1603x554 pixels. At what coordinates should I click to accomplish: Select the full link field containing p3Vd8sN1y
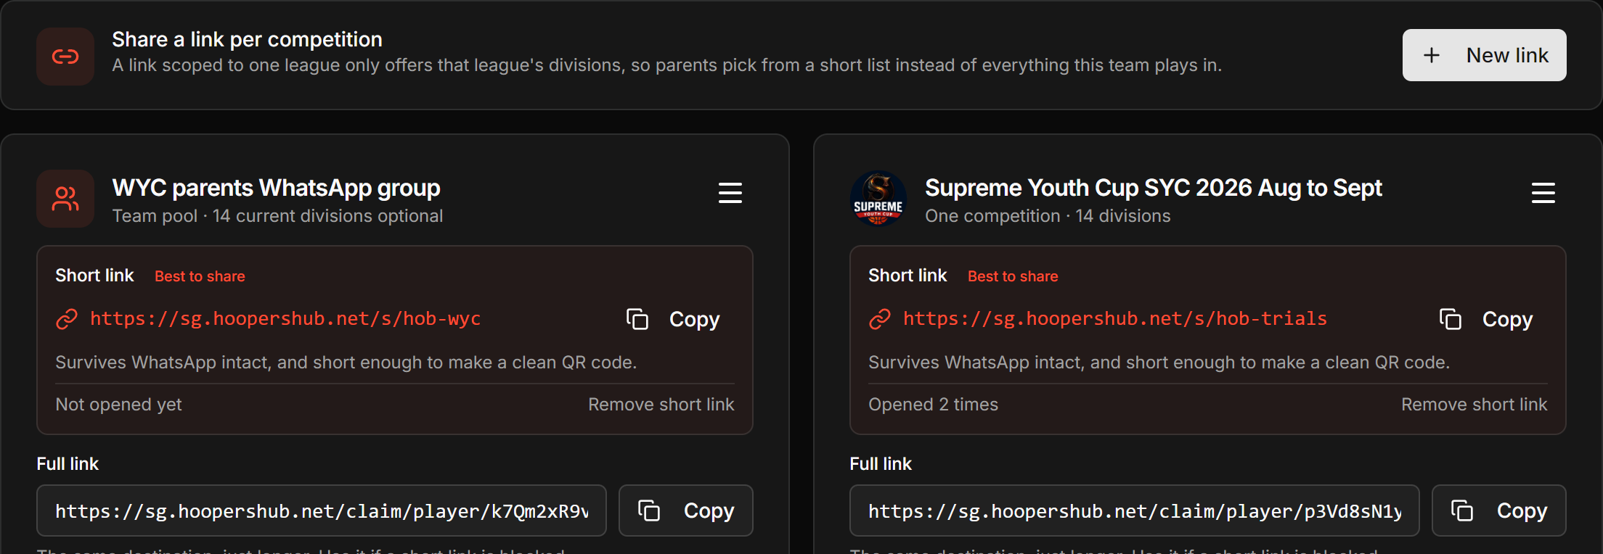click(x=1135, y=510)
